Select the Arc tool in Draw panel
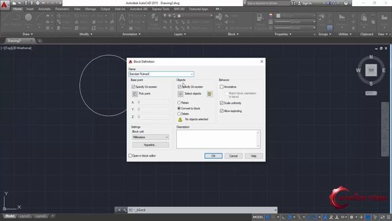Viewport: 392px width, 221px height. pyautogui.click(x=39, y=17)
